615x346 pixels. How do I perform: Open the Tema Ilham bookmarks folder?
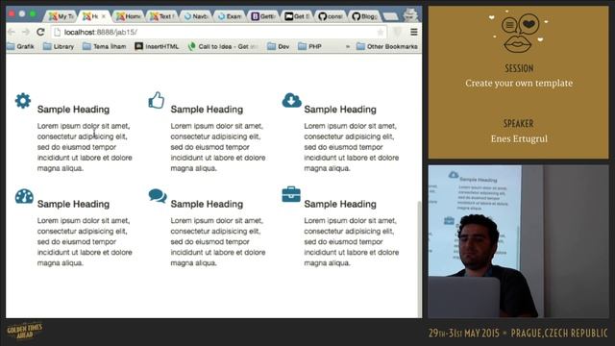click(105, 46)
